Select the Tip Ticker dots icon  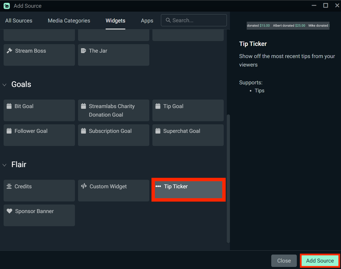tap(158, 186)
